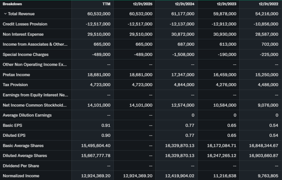Click the 12/31/2022 column header
The width and height of the screenshot is (282, 180).
click(x=269, y=4)
